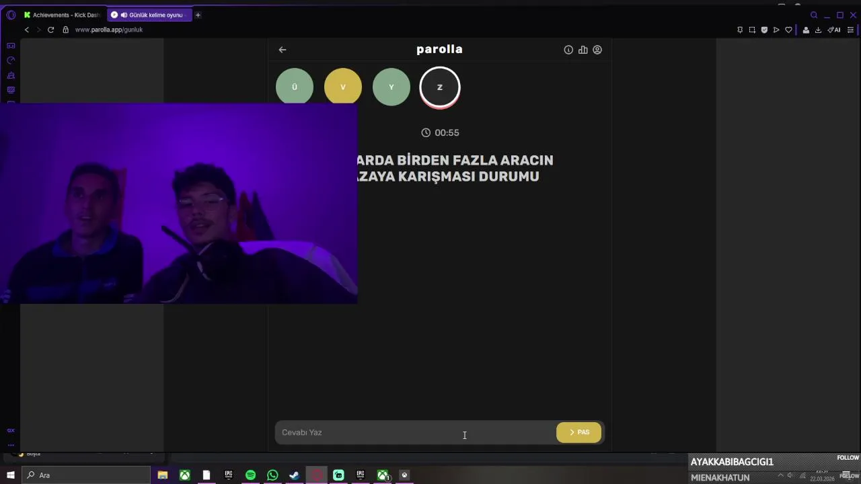
Task: Open browser search tabs magnifier
Action: pyautogui.click(x=814, y=15)
